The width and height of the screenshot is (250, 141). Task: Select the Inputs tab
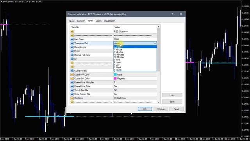(90, 21)
